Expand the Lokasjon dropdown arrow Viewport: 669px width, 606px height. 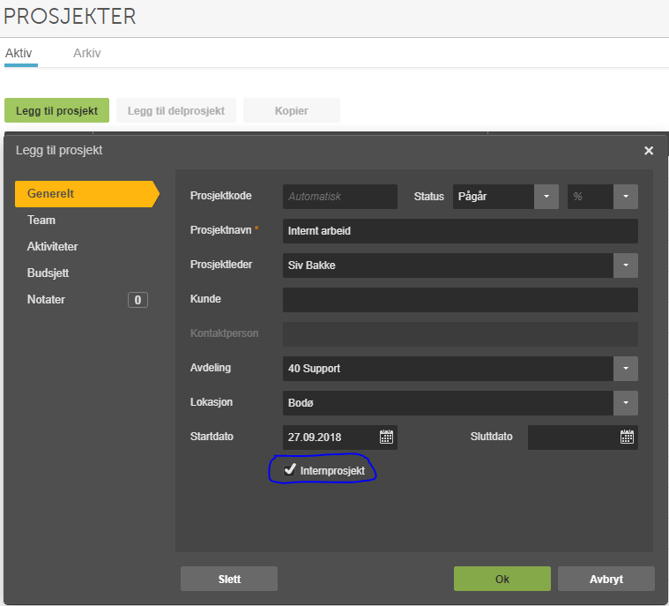[x=626, y=403]
